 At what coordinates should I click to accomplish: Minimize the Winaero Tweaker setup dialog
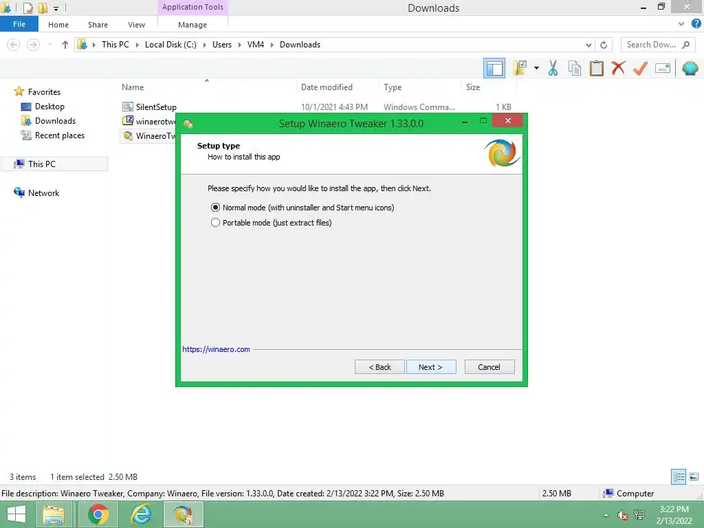click(x=465, y=122)
